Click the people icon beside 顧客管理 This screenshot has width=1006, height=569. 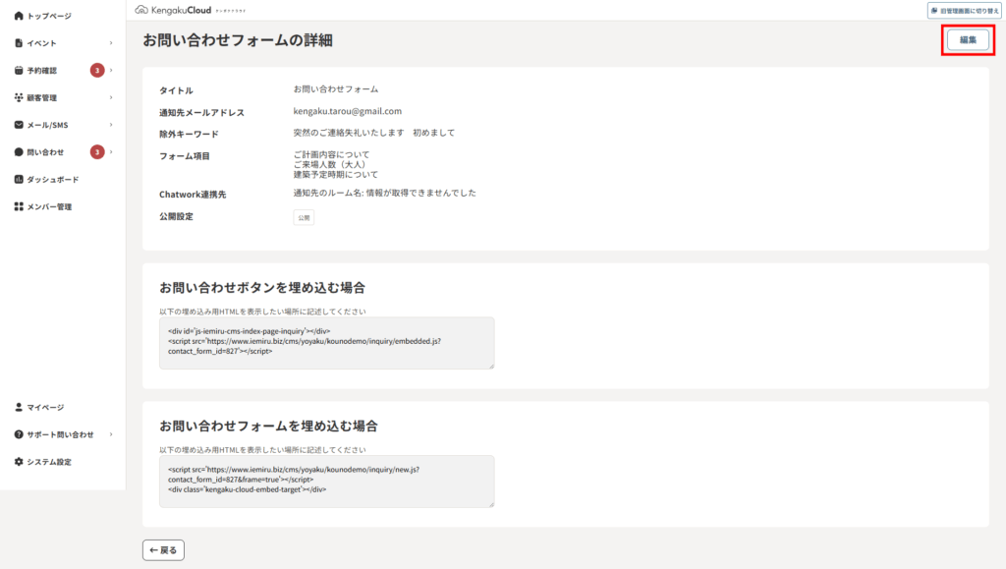19,97
